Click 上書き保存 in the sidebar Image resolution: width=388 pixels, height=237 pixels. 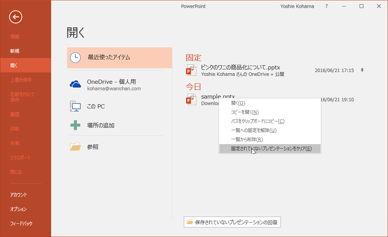point(26,80)
